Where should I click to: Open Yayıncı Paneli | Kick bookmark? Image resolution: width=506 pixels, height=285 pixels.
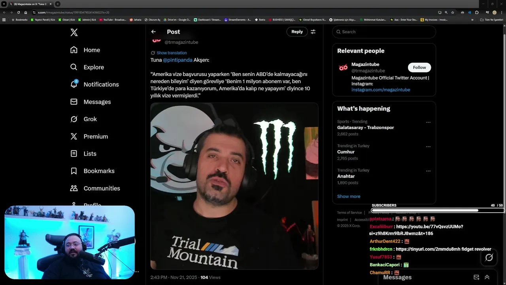(x=43, y=19)
